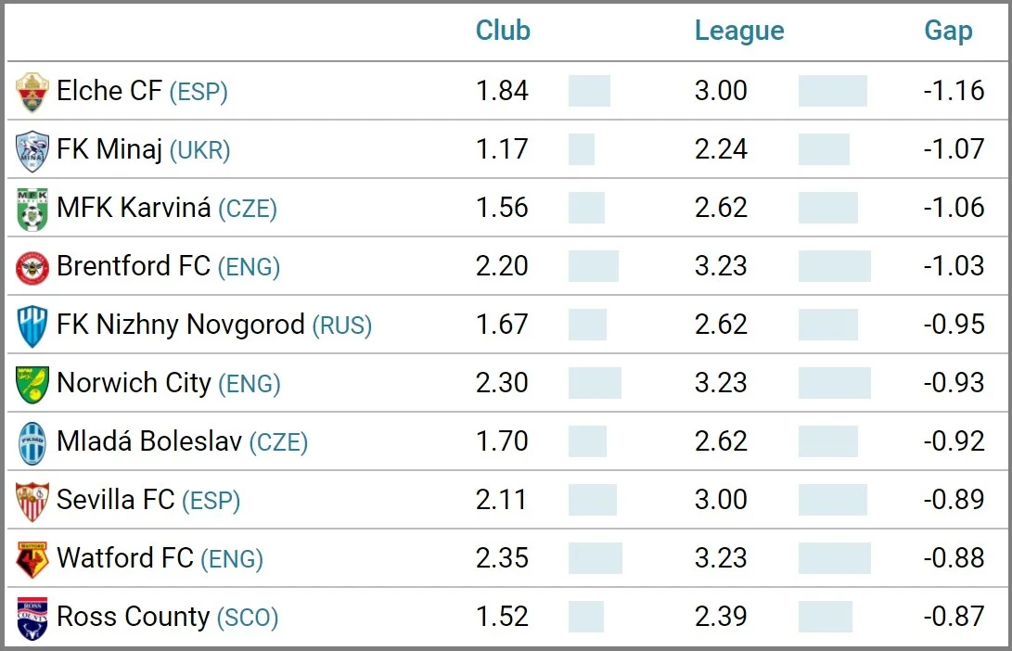Viewport: 1012px width, 651px height.
Task: Click the Elche CF club crest
Action: (32, 92)
